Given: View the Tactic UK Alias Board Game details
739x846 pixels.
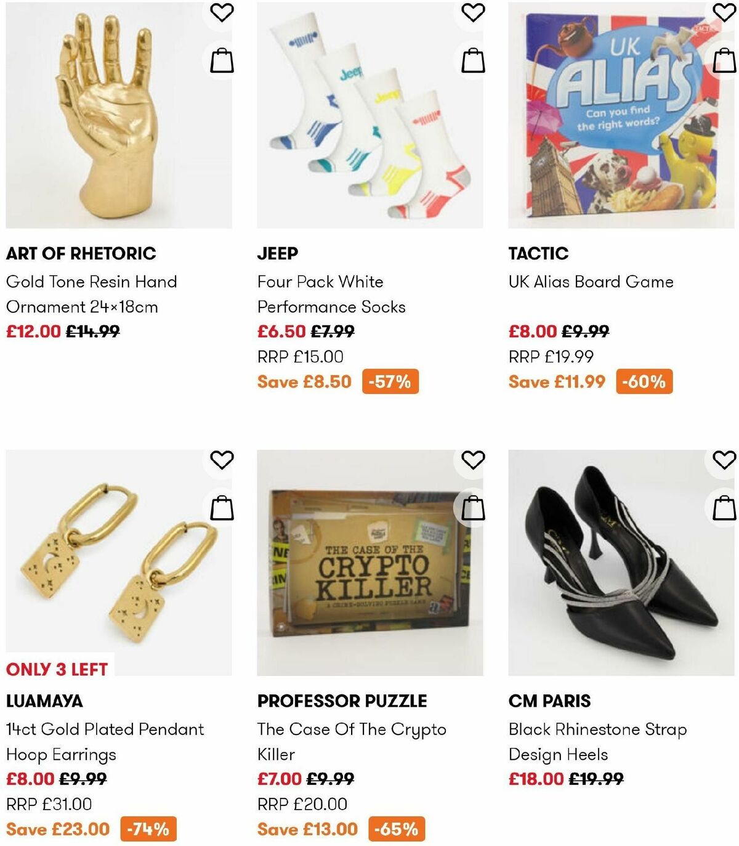Looking at the screenshot, I should [590, 281].
